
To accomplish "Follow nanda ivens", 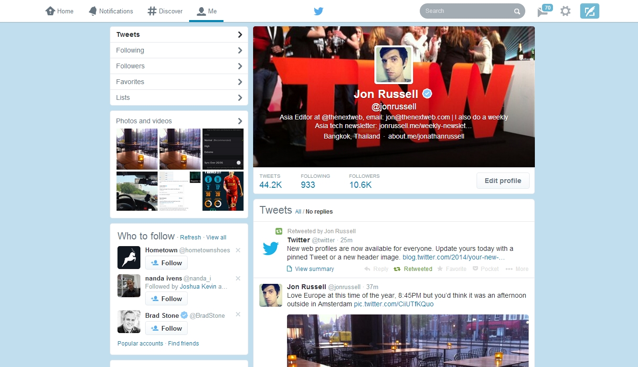I will point(166,299).
